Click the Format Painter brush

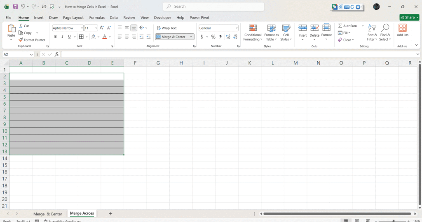click(x=21, y=40)
